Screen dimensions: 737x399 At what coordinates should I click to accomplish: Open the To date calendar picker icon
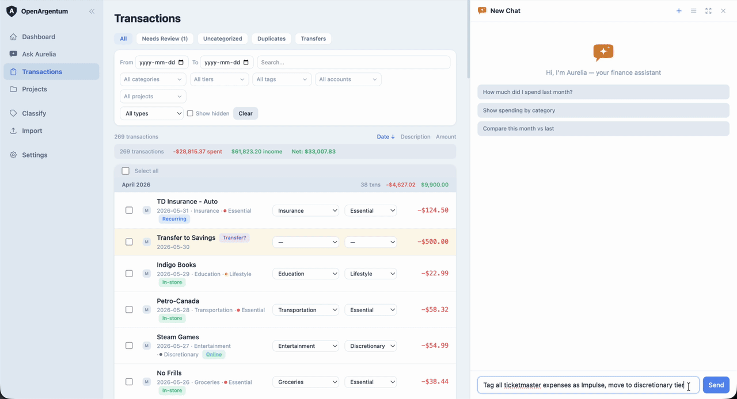[246, 62]
